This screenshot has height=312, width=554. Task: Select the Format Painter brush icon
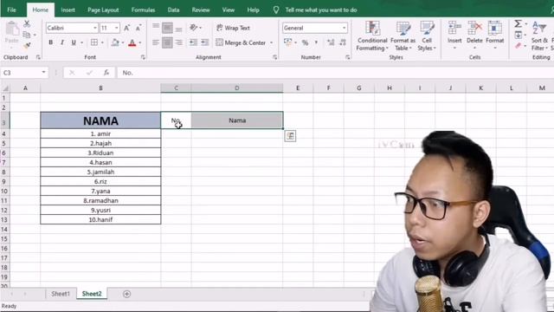click(x=27, y=45)
